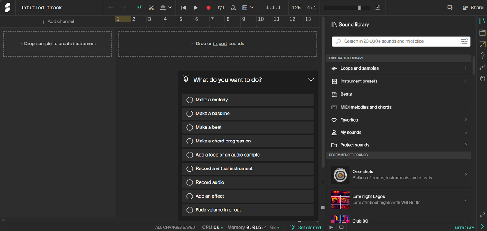Select Make a melody option
Image resolution: width=487 pixels, height=231 pixels.
point(248,100)
